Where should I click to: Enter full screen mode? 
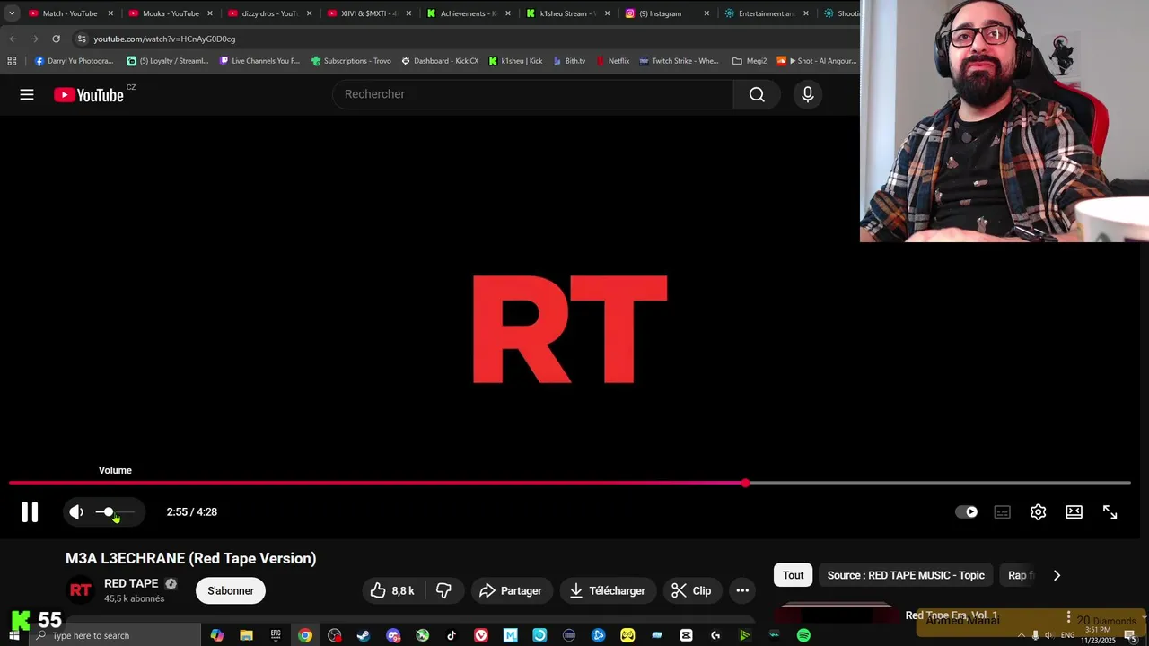[x=1110, y=512]
